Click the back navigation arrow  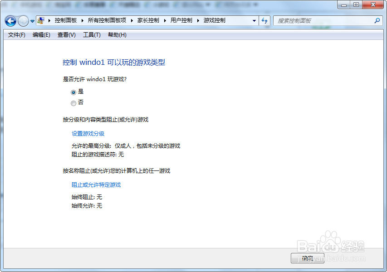(x=10, y=21)
